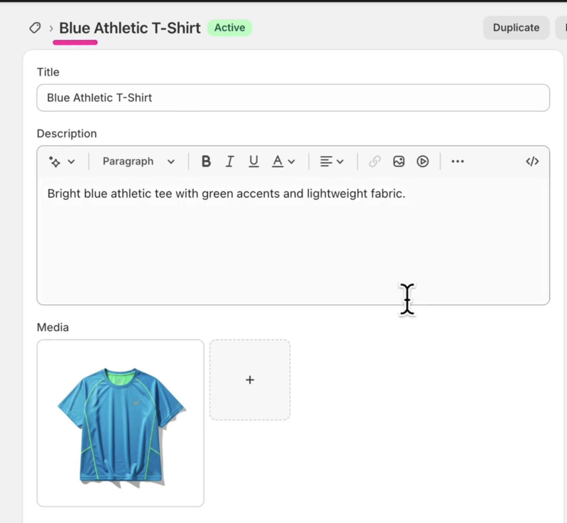Click the insert video icon
The height and width of the screenshot is (523, 567).
(x=423, y=161)
